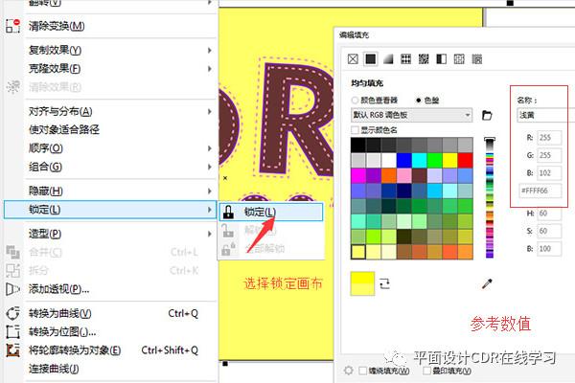Click the 将轮廓转换为对象 icon
The image size is (575, 383).
[x=12, y=350]
